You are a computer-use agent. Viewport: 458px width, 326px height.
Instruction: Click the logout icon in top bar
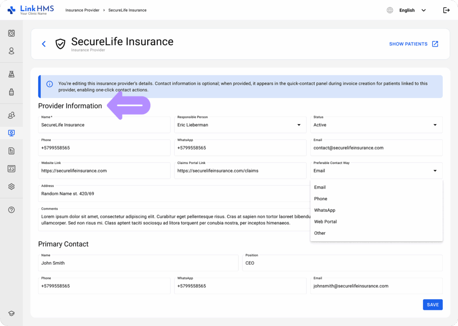click(446, 10)
